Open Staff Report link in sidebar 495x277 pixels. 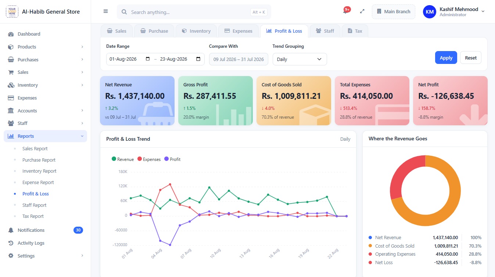(35, 205)
